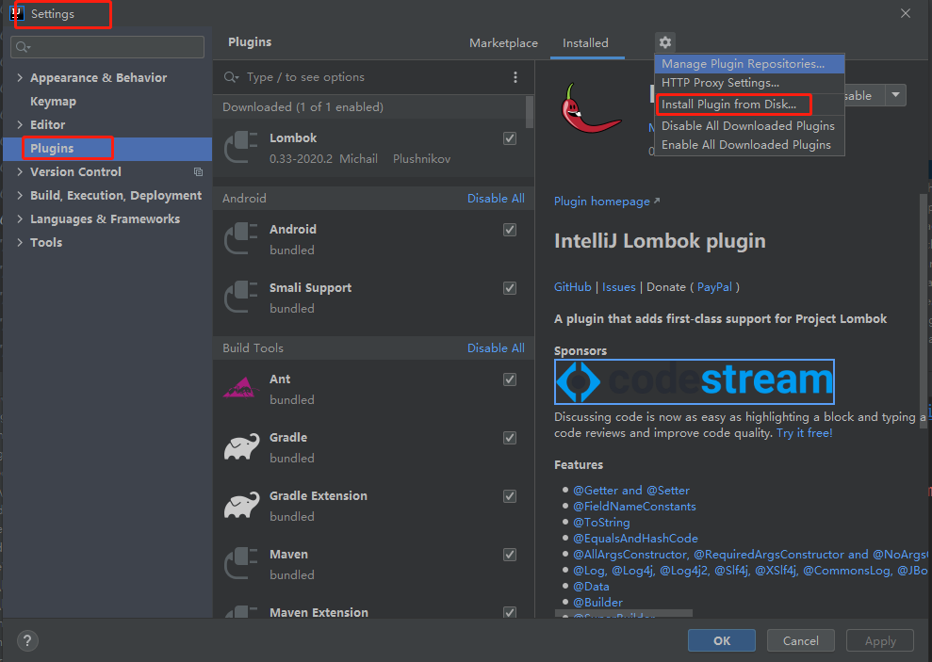Click the IntelliJ logo in title bar

point(17,13)
